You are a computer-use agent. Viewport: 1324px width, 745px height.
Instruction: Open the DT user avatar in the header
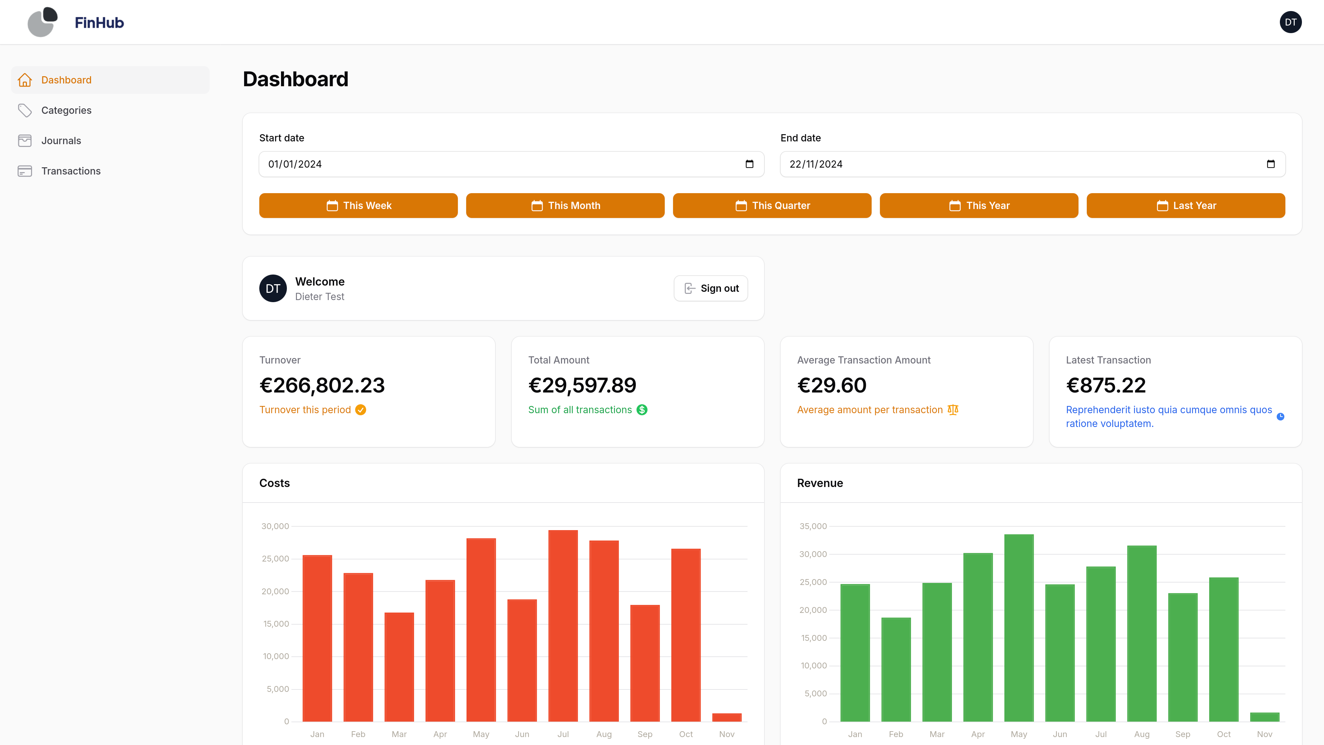click(1290, 22)
